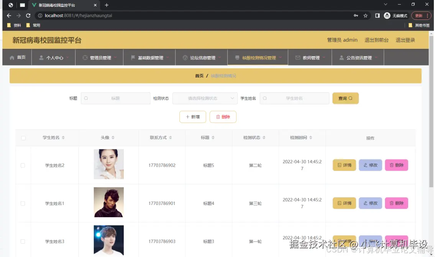Click 删除 for 学生姓名2 row

396,165
